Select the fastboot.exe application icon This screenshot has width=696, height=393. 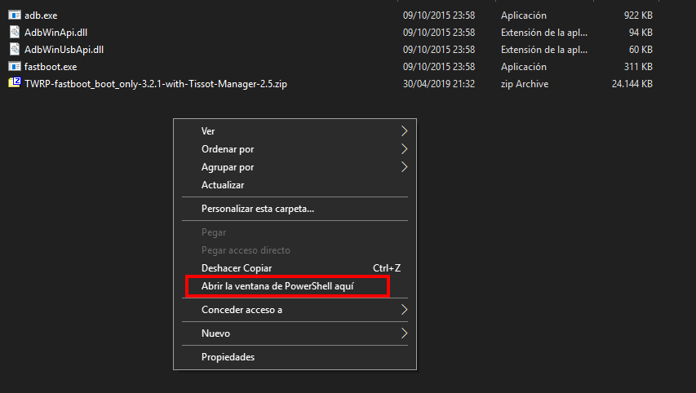point(14,67)
